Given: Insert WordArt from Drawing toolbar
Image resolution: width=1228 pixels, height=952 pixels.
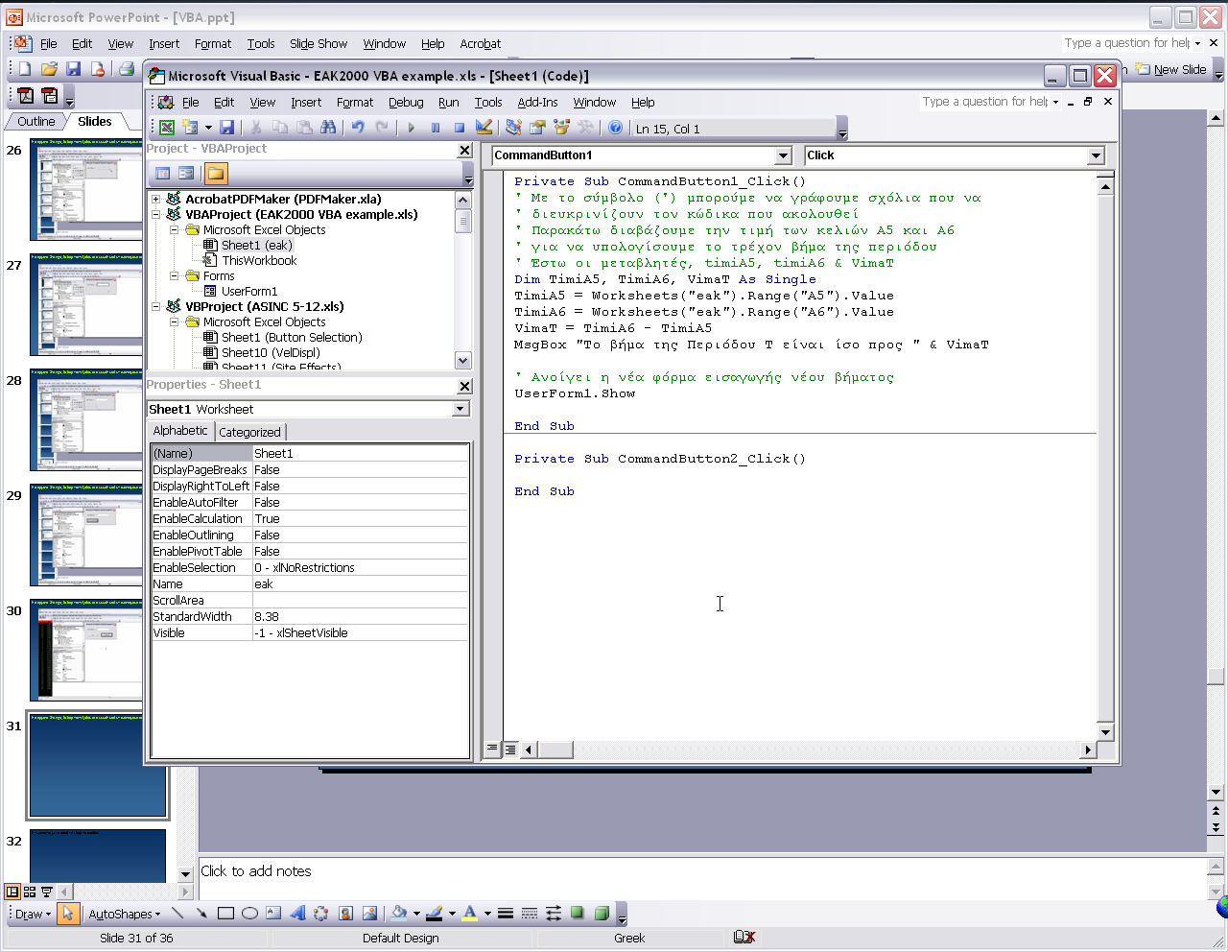Looking at the screenshot, I should click(x=297, y=914).
